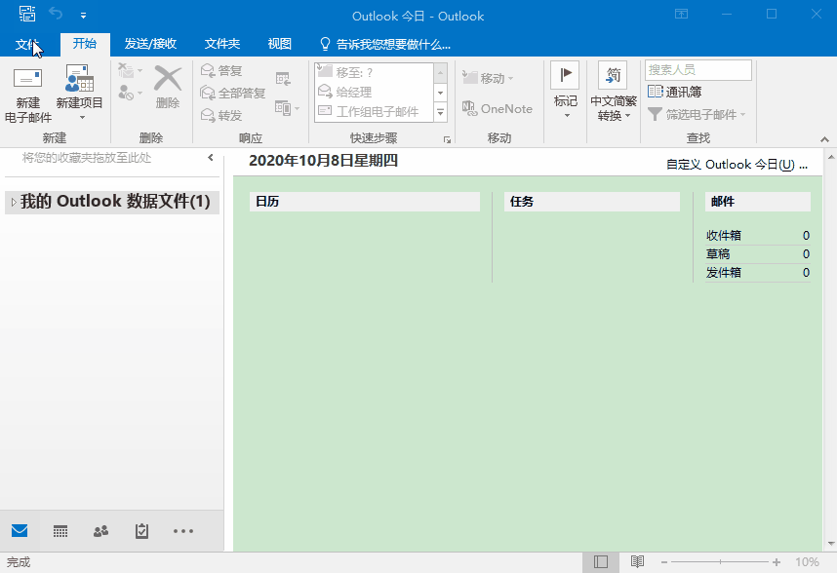The width and height of the screenshot is (837, 573).
Task: Click the Send/Receive All Folders quick access icon
Action: [x=26, y=14]
